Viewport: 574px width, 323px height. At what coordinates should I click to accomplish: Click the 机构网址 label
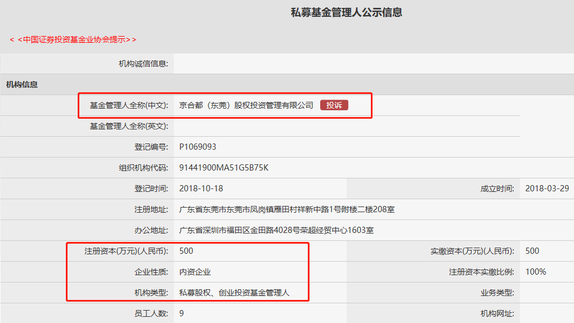pyautogui.click(x=497, y=314)
